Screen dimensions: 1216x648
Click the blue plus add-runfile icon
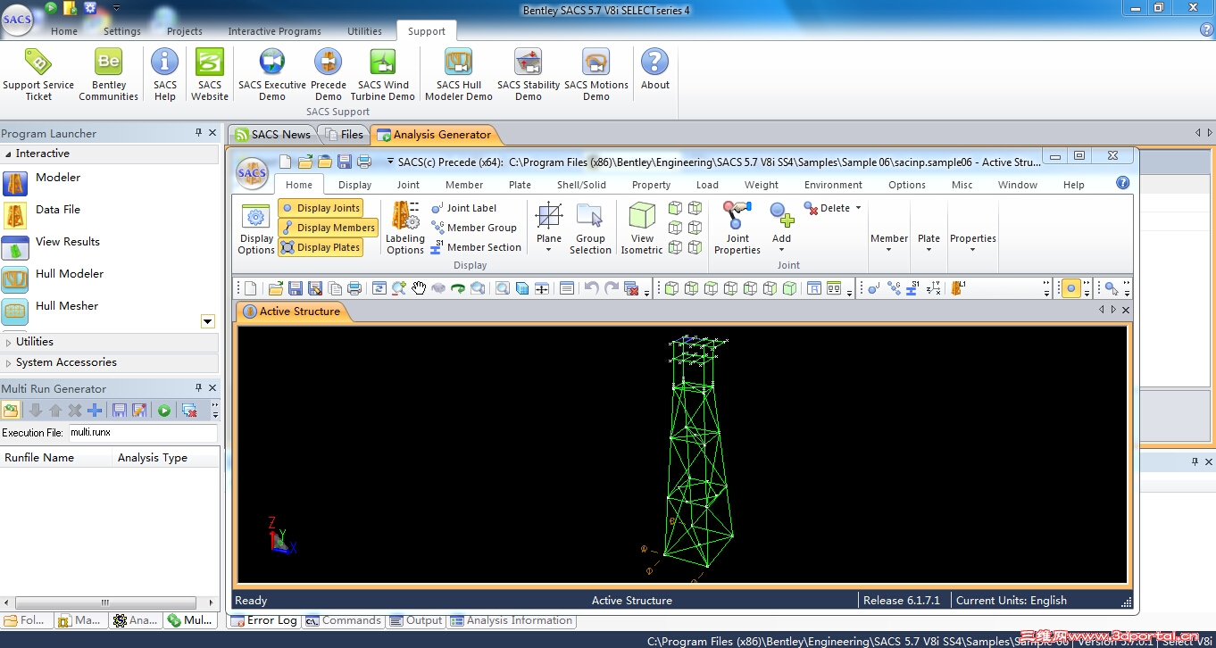[94, 411]
